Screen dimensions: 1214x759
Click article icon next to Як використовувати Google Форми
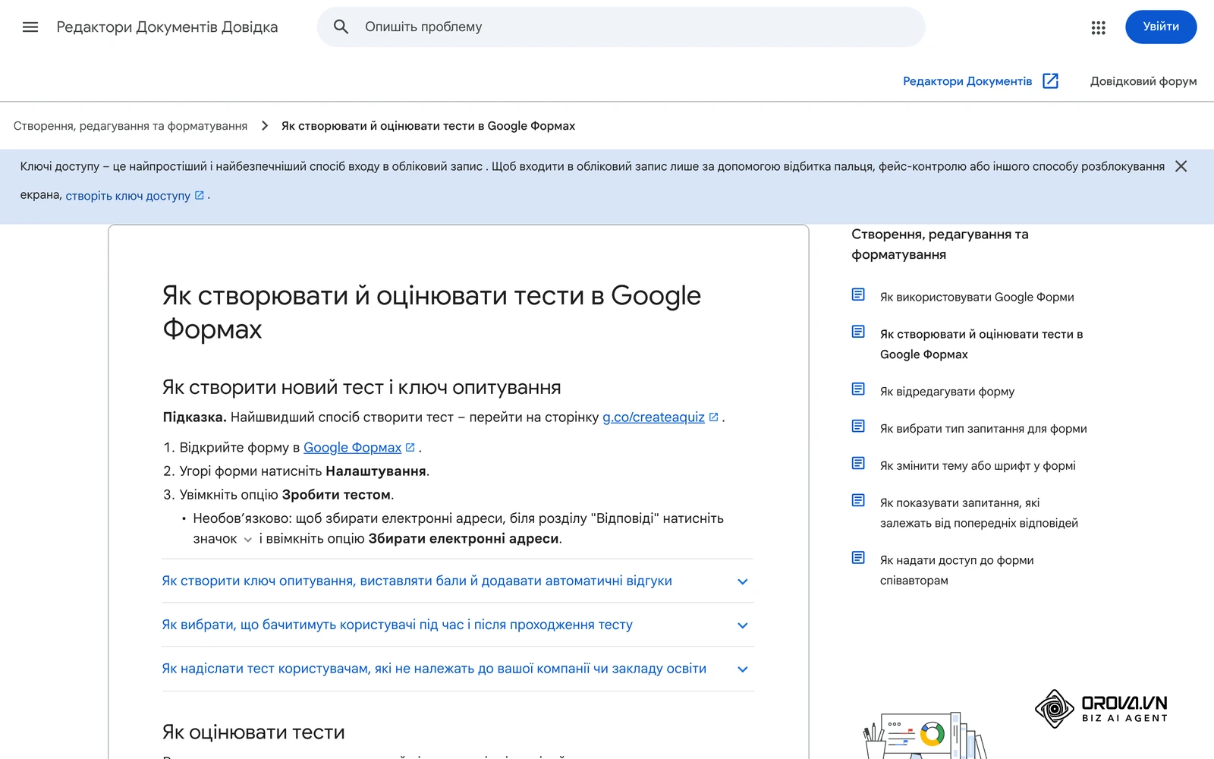[858, 294]
